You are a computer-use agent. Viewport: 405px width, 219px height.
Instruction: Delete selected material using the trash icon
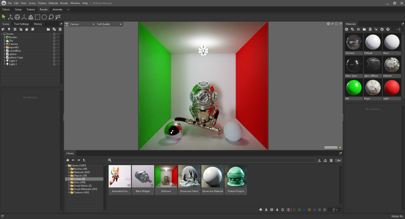pyautogui.click(x=370, y=29)
